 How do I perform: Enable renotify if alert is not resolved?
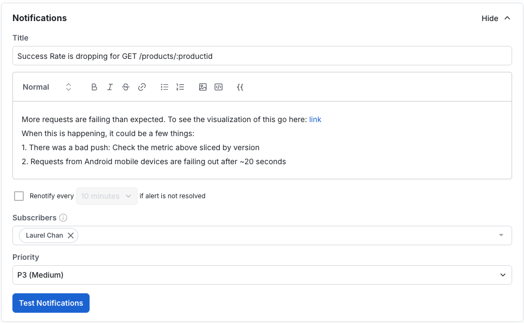(19, 196)
